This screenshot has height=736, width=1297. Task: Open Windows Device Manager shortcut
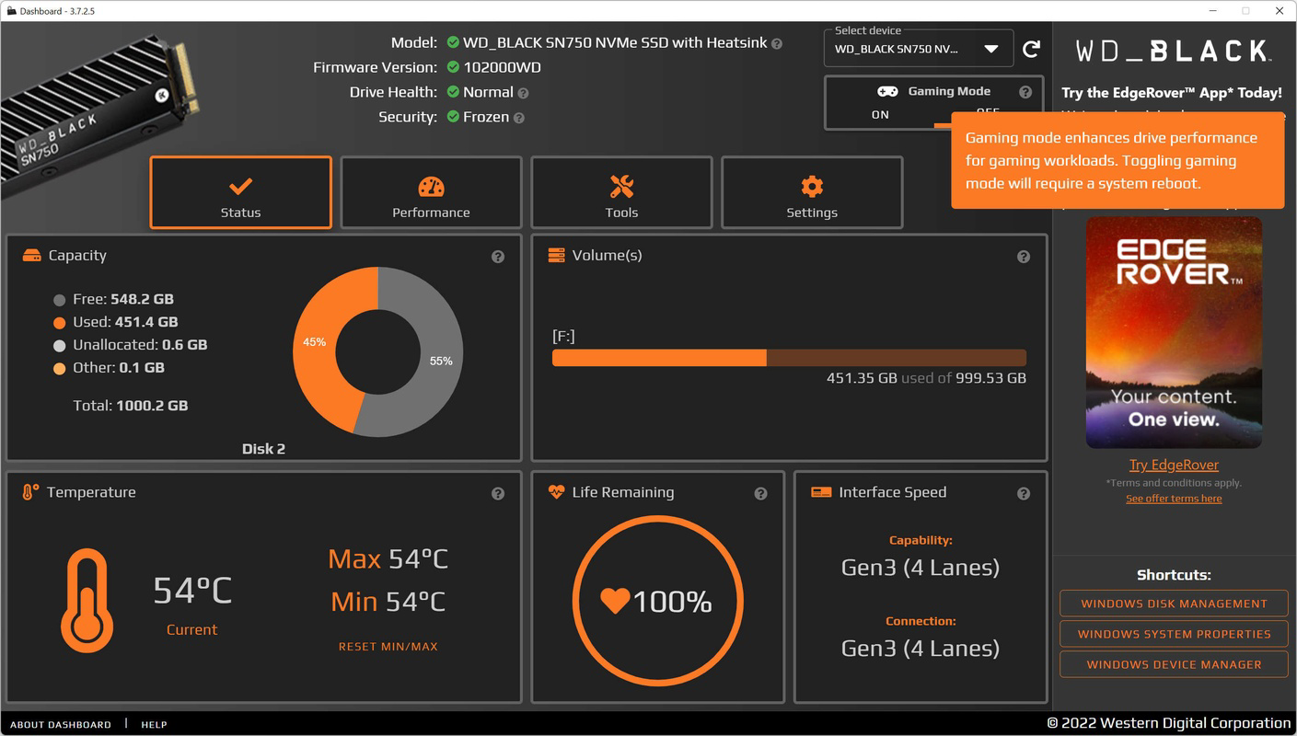click(1174, 664)
